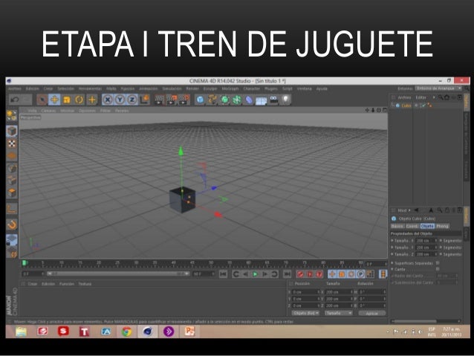Open the Objeto (Rel) coordinate dropdown
474x356 pixels.
(305, 313)
